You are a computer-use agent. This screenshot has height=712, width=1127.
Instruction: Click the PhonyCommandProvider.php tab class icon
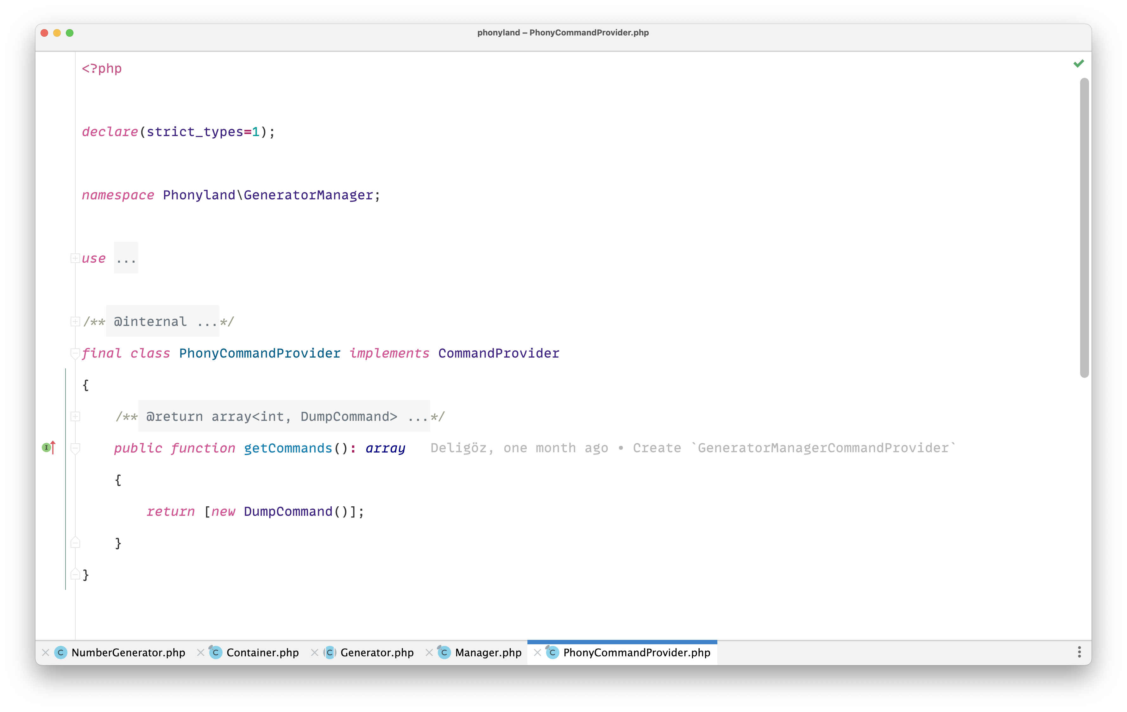coord(553,653)
